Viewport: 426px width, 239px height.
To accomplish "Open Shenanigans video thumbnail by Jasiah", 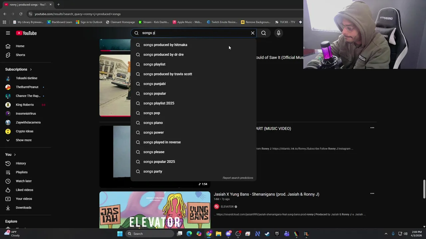I will tap(155, 210).
